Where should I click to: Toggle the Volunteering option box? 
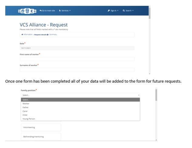[41, 127]
